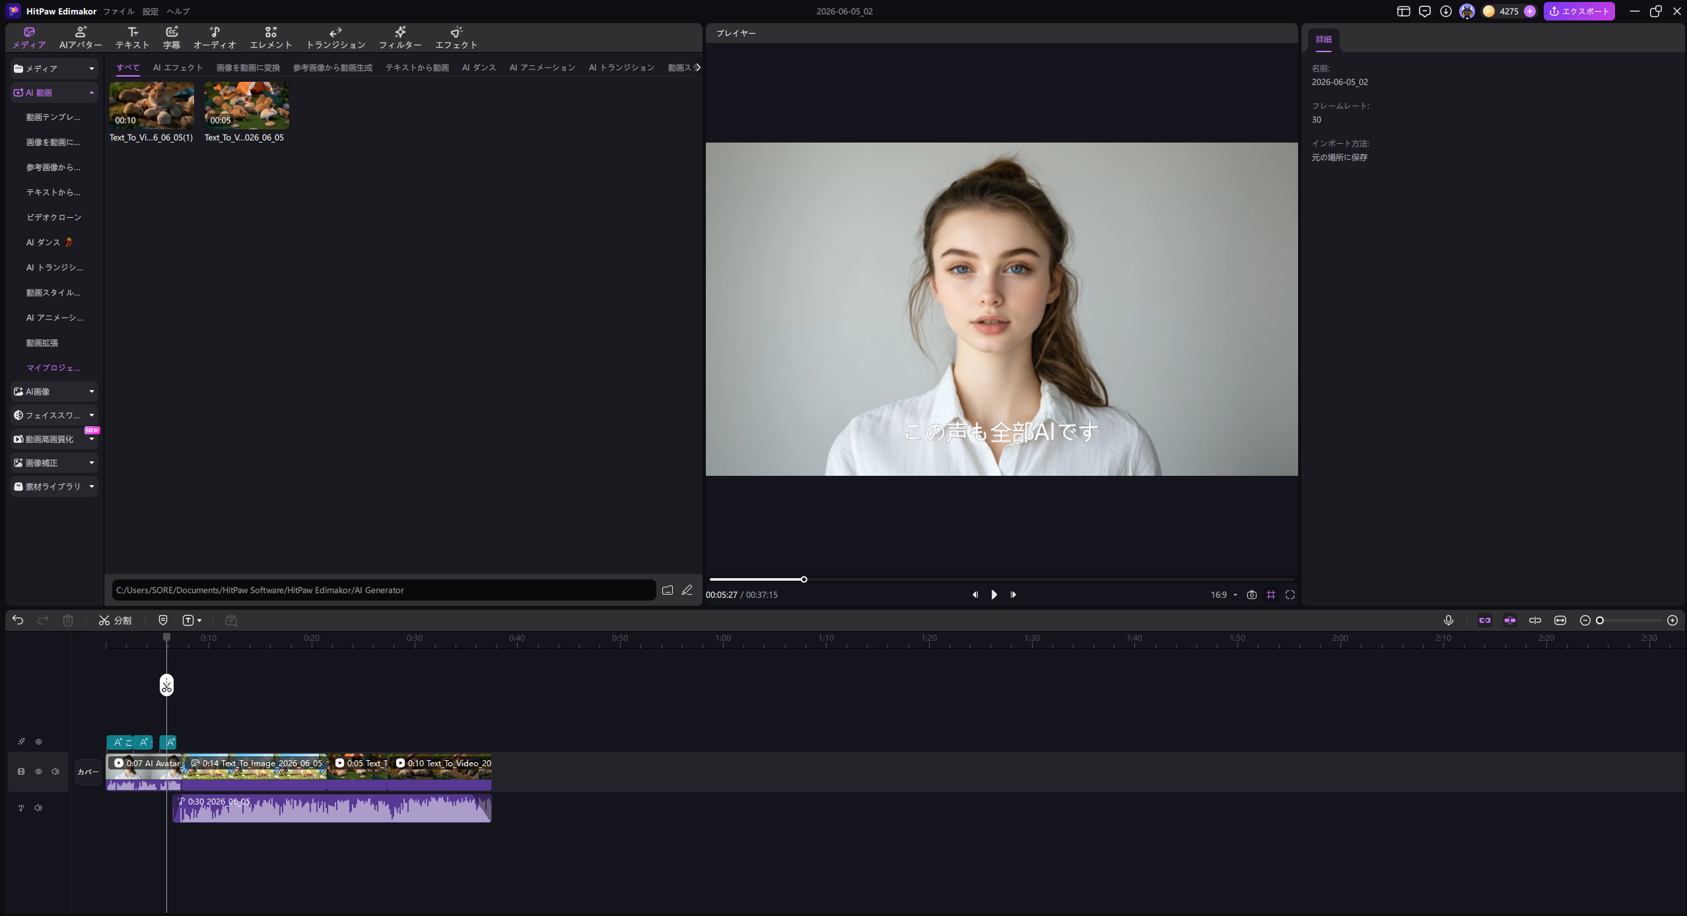Viewport: 1687px width, 916px height.
Task: Zoom out the timeline with minus icon
Action: [x=1585, y=620]
